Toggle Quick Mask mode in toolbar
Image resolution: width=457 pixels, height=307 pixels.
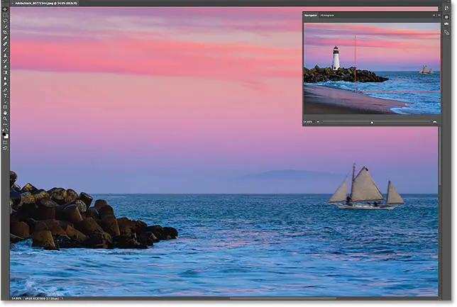point(5,142)
